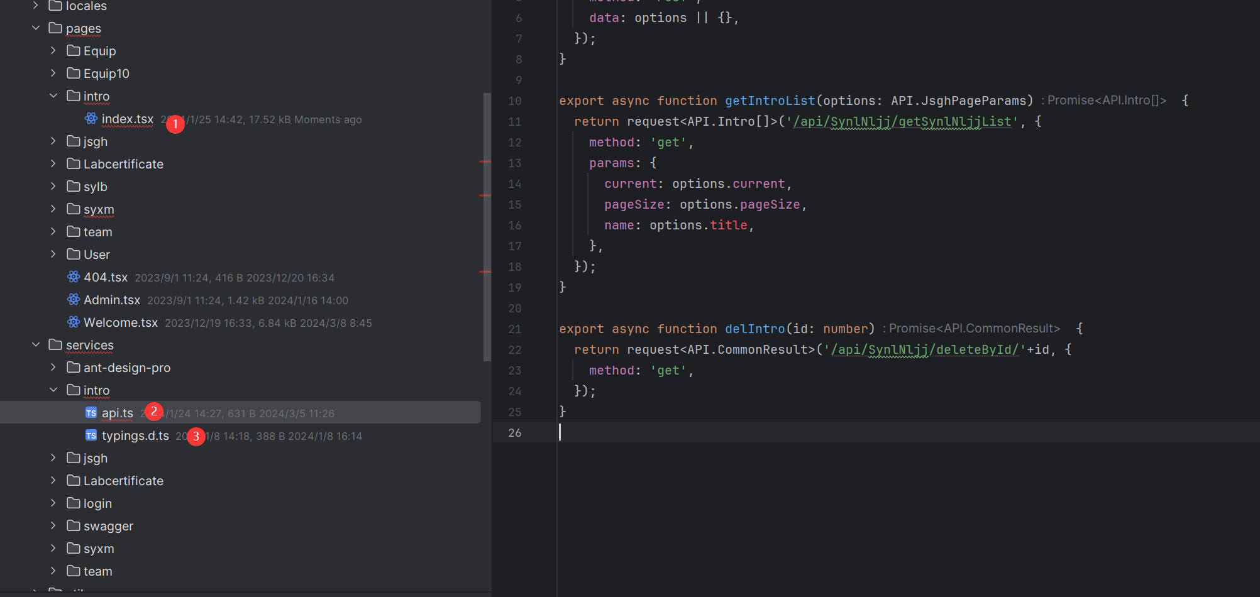Click the TypeScript icon of api.ts
This screenshot has width=1260, height=597.
[91, 413]
